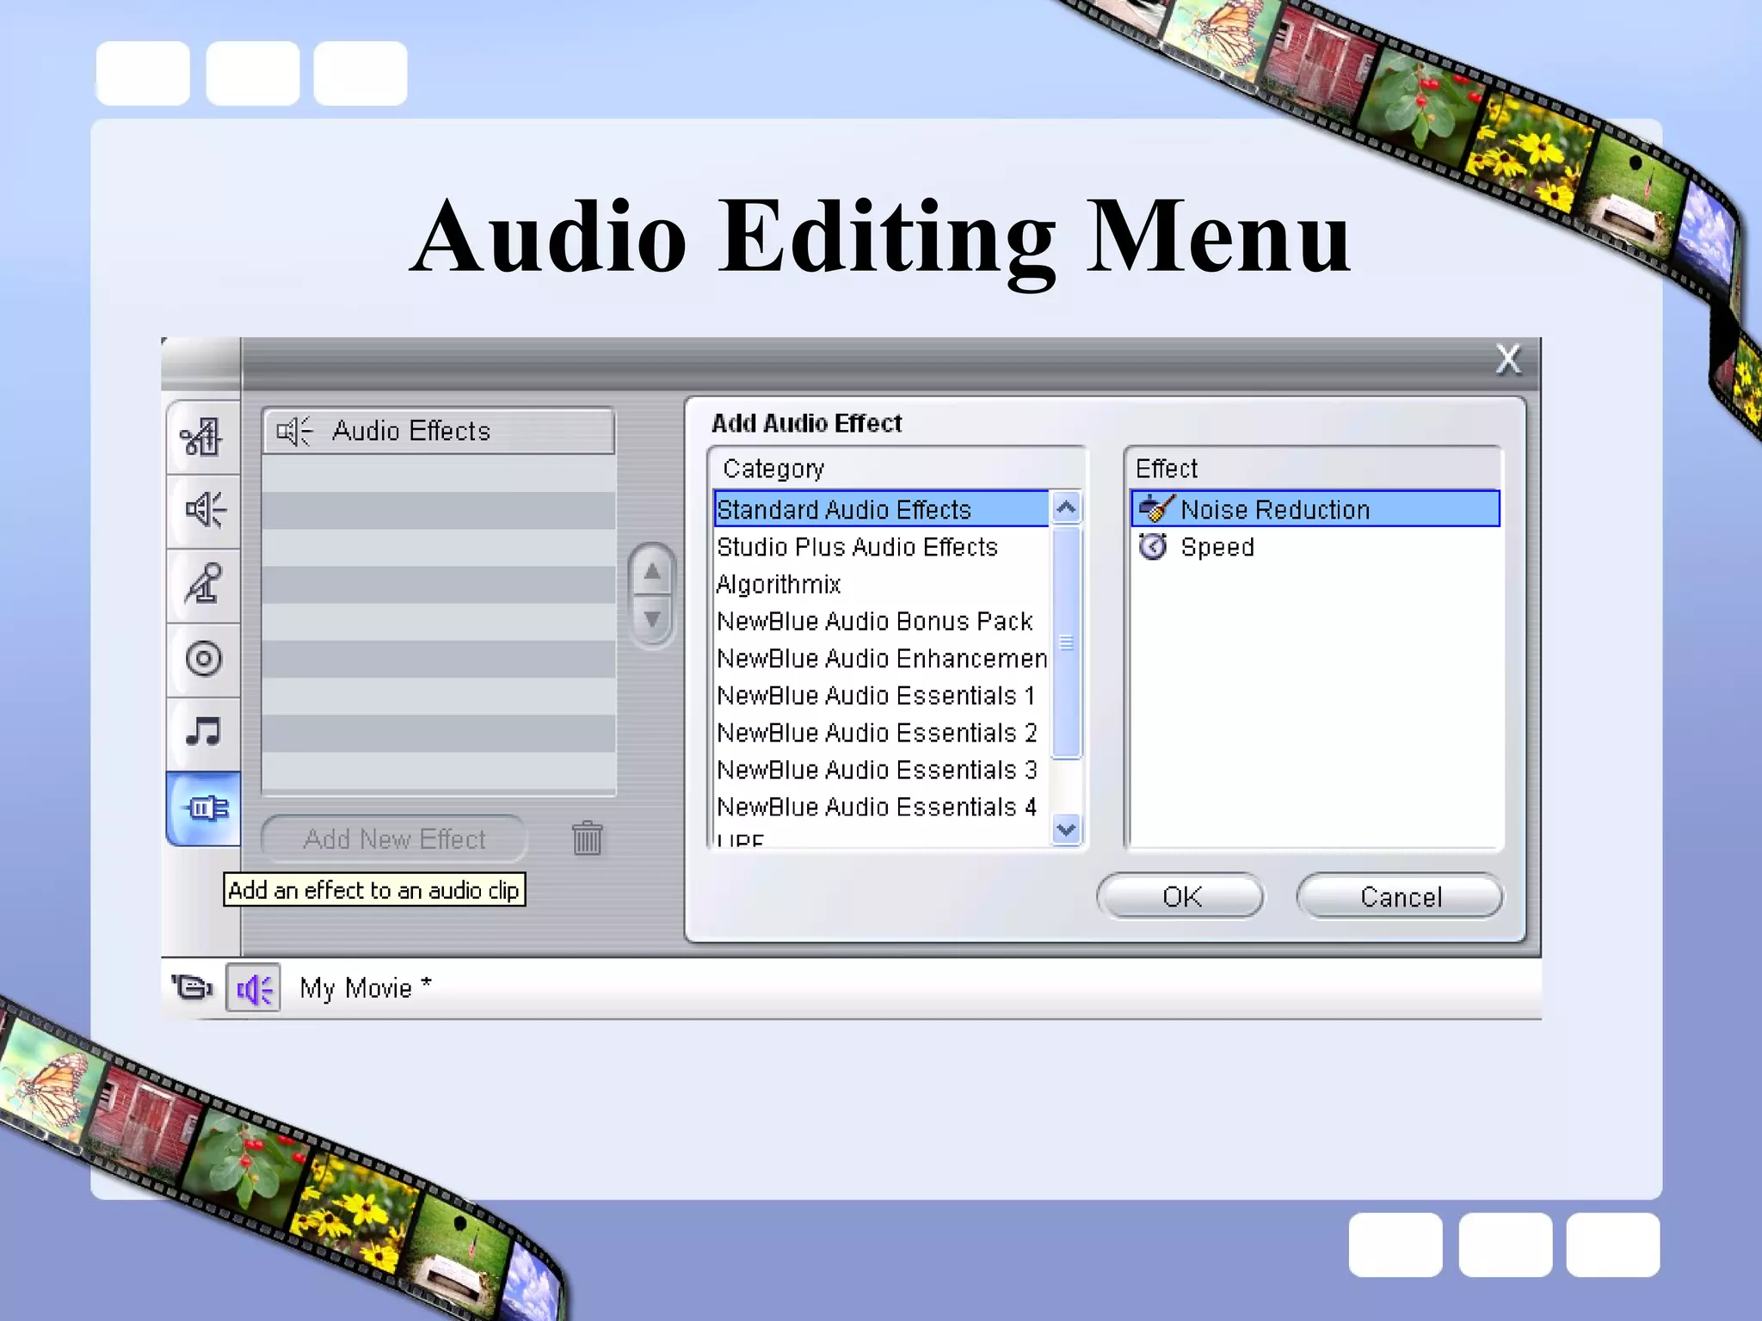Open the background music note tool
The image size is (1762, 1321).
203,733
